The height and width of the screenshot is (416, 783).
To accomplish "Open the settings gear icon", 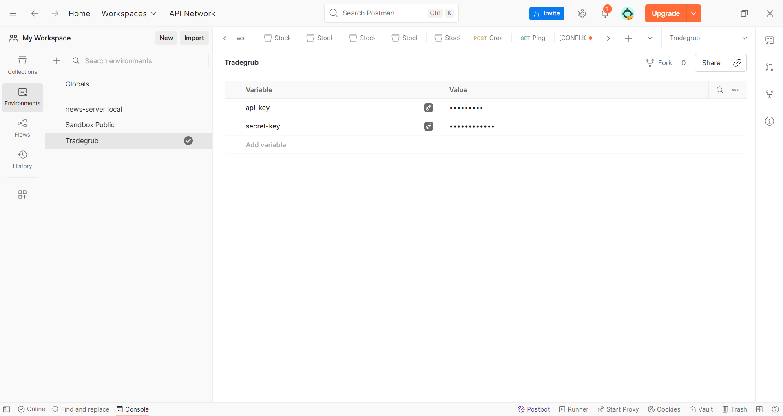I will (x=582, y=13).
